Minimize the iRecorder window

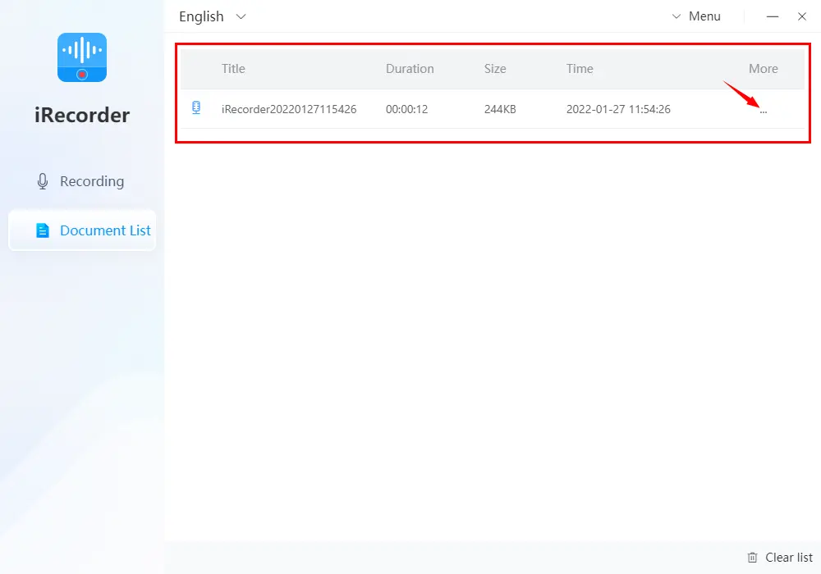773,16
